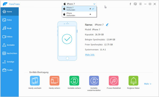Go to Fotos in the sidebar

pos(10,20)
